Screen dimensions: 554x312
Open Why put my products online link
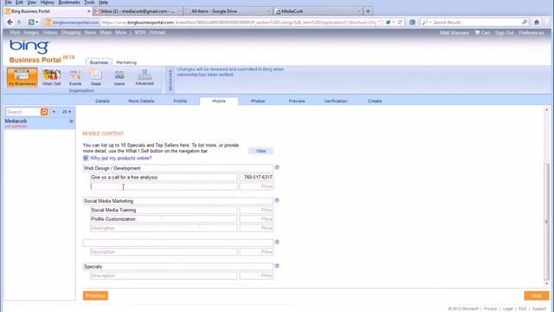coord(121,158)
